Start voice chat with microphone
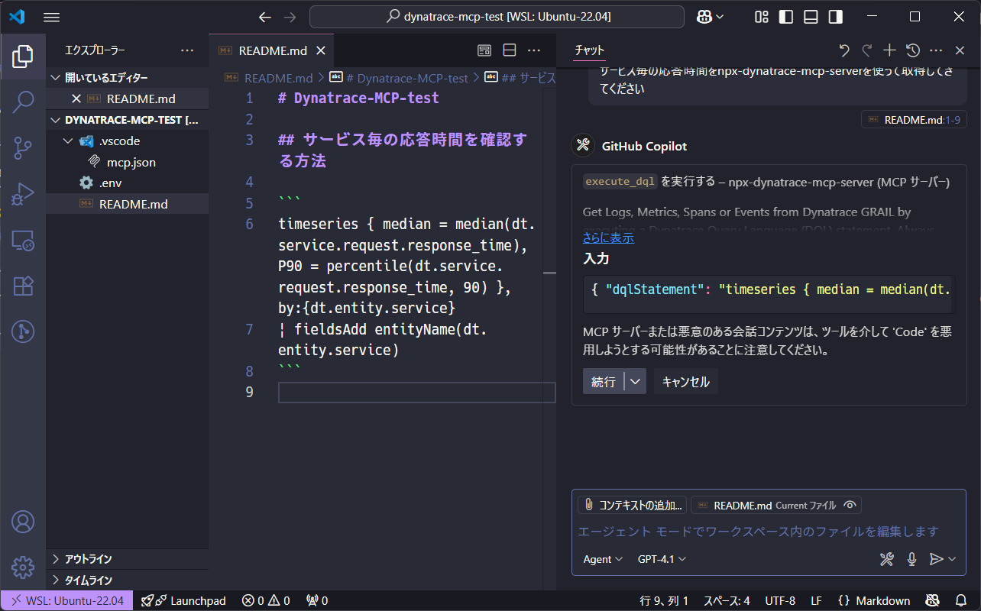The width and height of the screenshot is (981, 611). [x=911, y=559]
